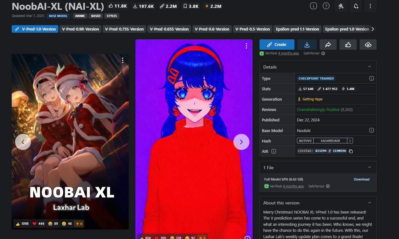The image size is (399, 239).
Task: Click the 11.8K likes stat badge
Action: [x=117, y=6]
